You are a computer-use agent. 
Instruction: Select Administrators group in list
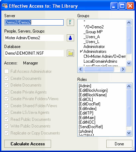95,51
